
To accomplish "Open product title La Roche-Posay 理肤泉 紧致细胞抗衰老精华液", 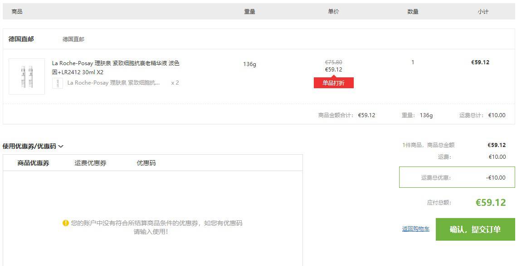I will 116,67.
